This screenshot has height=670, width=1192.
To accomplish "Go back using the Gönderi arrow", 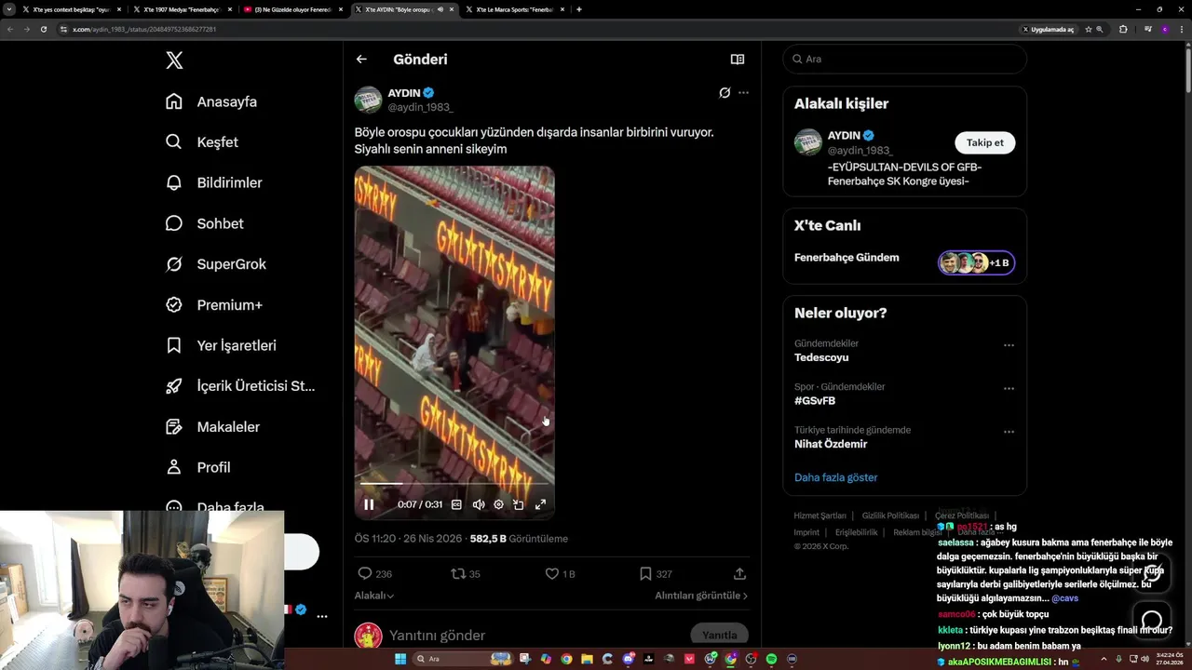I will [x=361, y=60].
